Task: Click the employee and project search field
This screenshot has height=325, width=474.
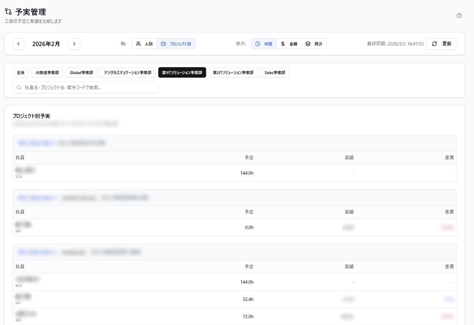Action: pos(89,88)
